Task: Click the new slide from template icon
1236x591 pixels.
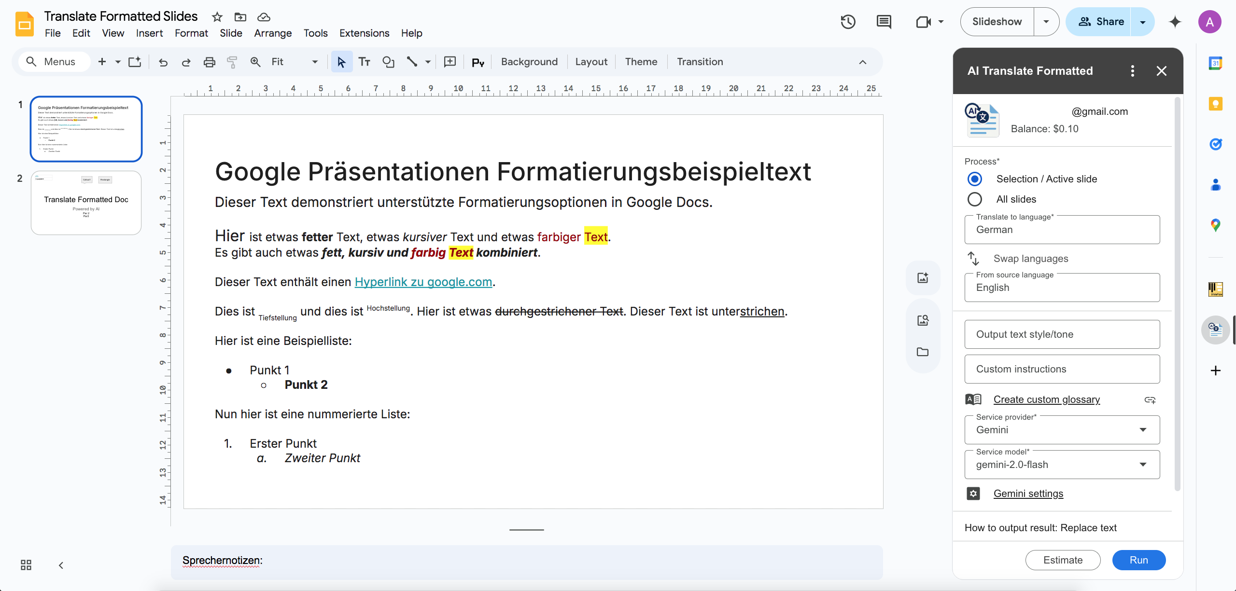Action: (x=135, y=62)
